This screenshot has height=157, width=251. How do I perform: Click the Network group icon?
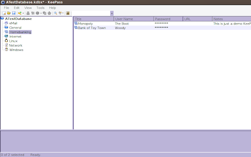click(6, 45)
